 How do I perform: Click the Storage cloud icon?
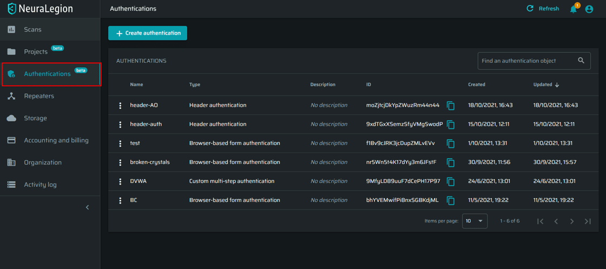pyautogui.click(x=11, y=119)
